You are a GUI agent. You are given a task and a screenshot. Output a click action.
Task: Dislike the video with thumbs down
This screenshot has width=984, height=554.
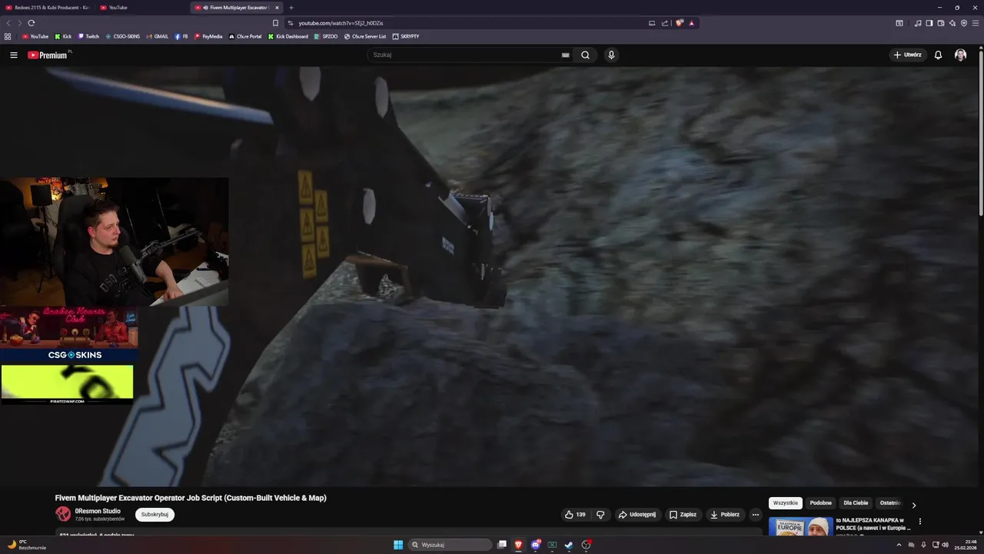pyautogui.click(x=600, y=515)
